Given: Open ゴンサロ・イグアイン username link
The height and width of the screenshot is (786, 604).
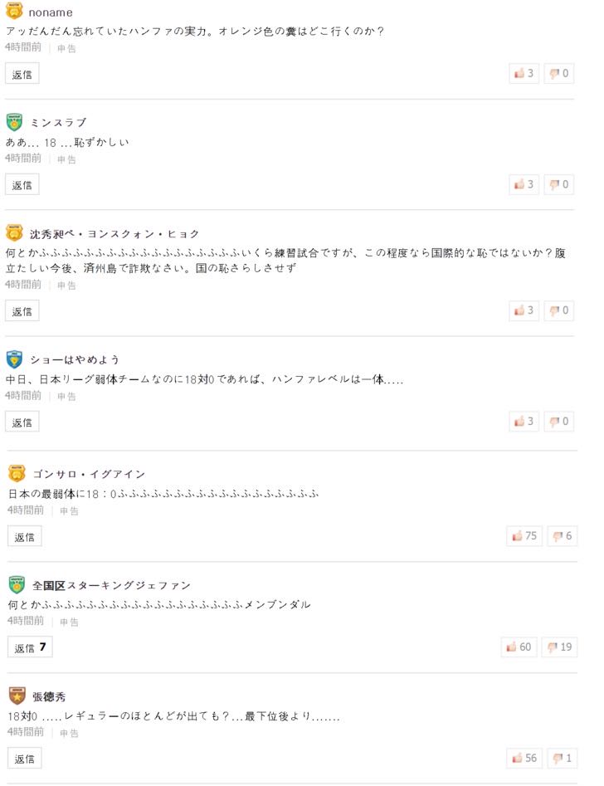Looking at the screenshot, I should click(89, 474).
